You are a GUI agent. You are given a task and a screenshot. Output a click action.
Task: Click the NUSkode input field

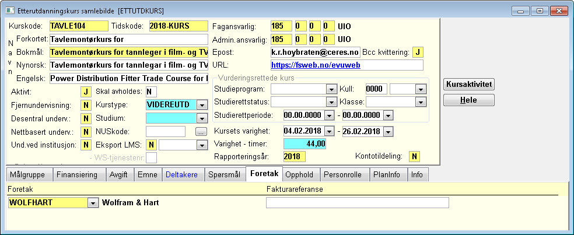(x=166, y=131)
